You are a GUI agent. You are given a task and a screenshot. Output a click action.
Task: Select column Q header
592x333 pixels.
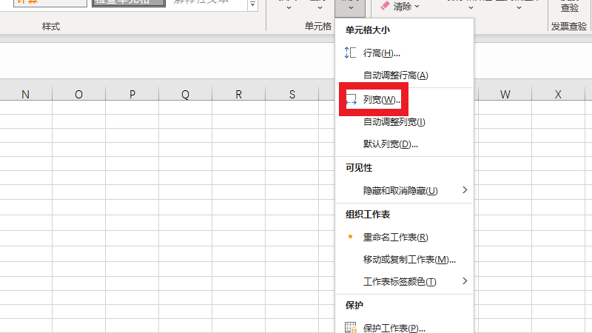pyautogui.click(x=185, y=94)
